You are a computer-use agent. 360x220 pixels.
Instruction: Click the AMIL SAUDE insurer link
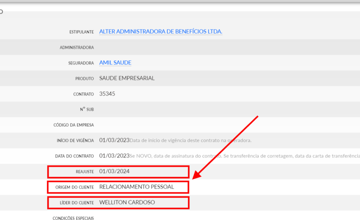115,63
